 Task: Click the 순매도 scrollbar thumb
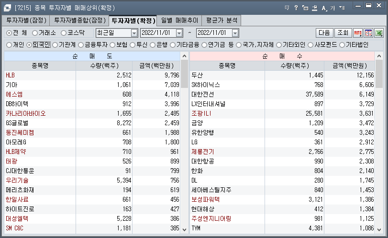coord(184,74)
